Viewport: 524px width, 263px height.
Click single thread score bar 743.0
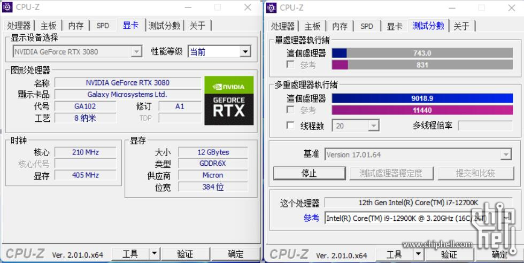pyautogui.click(x=422, y=53)
